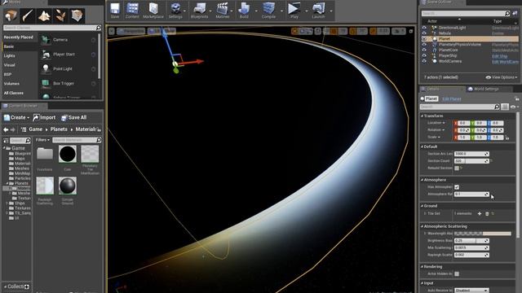The height and width of the screenshot is (293, 522).
Task: Open the Marketplace toolbar icon
Action: point(153,11)
